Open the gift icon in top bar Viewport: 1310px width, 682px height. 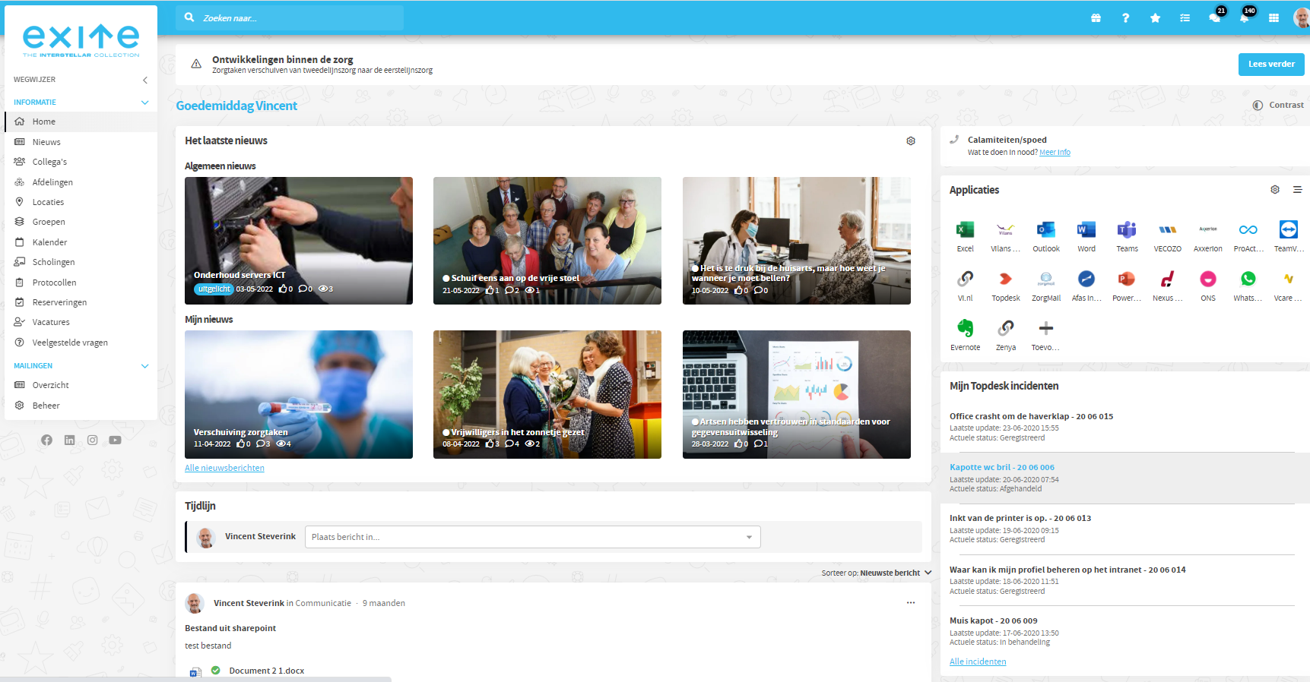tap(1096, 18)
